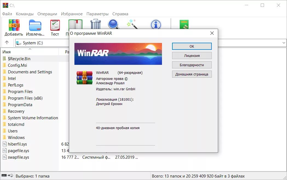Select the Program Files folder

[20, 92]
